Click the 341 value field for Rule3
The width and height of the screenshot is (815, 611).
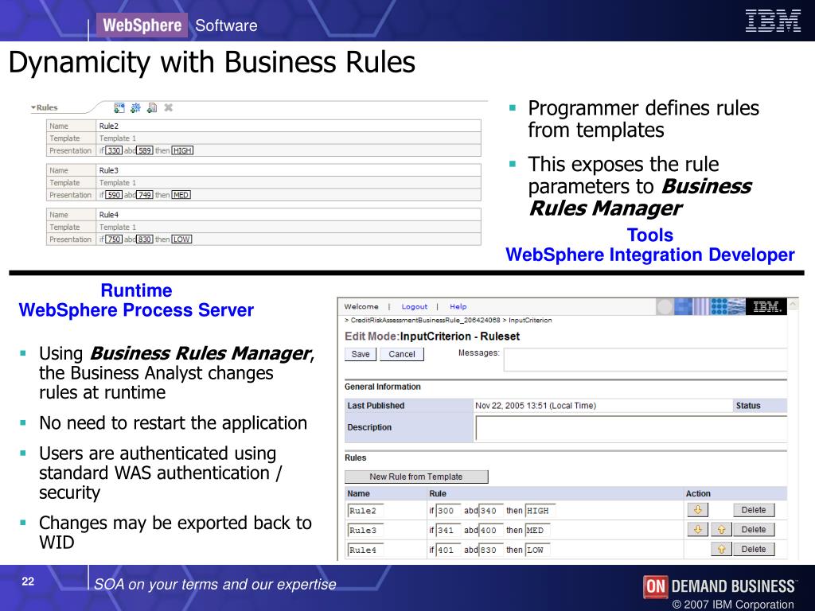[x=447, y=531]
